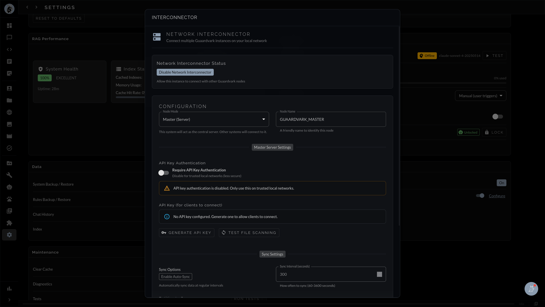Open the Node Mode Master Server dropdown
This screenshot has height=307, width=545.
pyautogui.click(x=214, y=119)
